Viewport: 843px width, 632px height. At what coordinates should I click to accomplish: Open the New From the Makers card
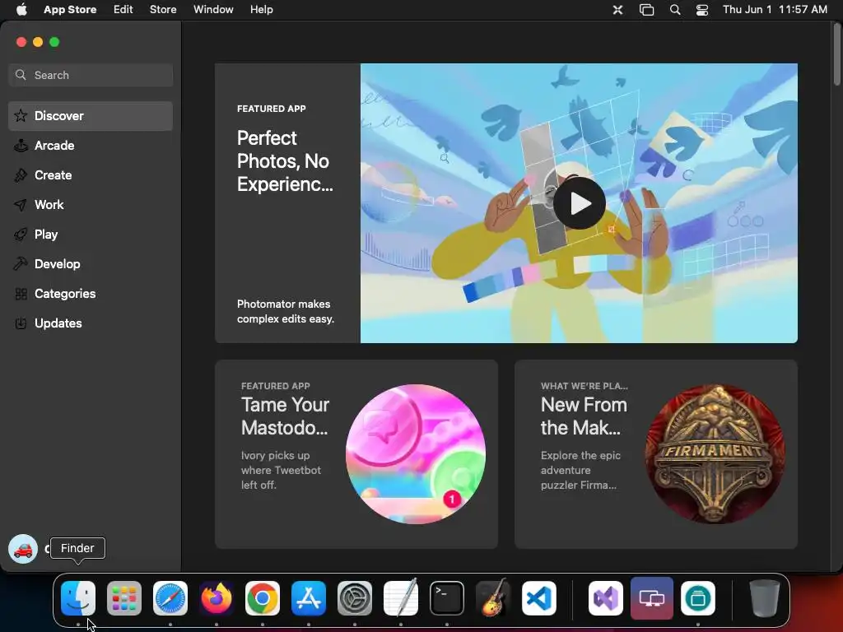(656, 454)
